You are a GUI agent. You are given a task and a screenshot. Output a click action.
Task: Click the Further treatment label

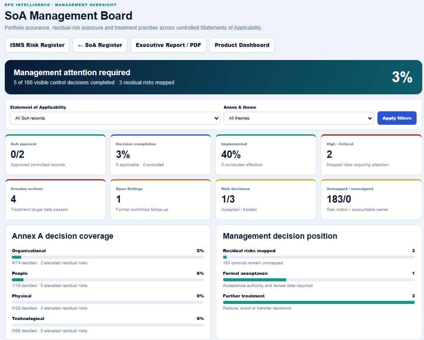pyautogui.click(x=244, y=296)
